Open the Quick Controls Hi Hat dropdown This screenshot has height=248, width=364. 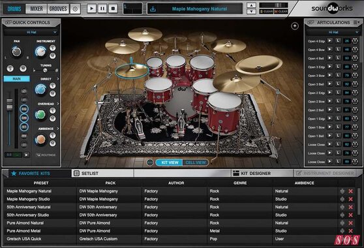[31, 32]
